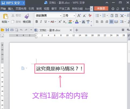Toggle Italic formatting
This screenshot has height=109, width=130.
click(x=41, y=22)
